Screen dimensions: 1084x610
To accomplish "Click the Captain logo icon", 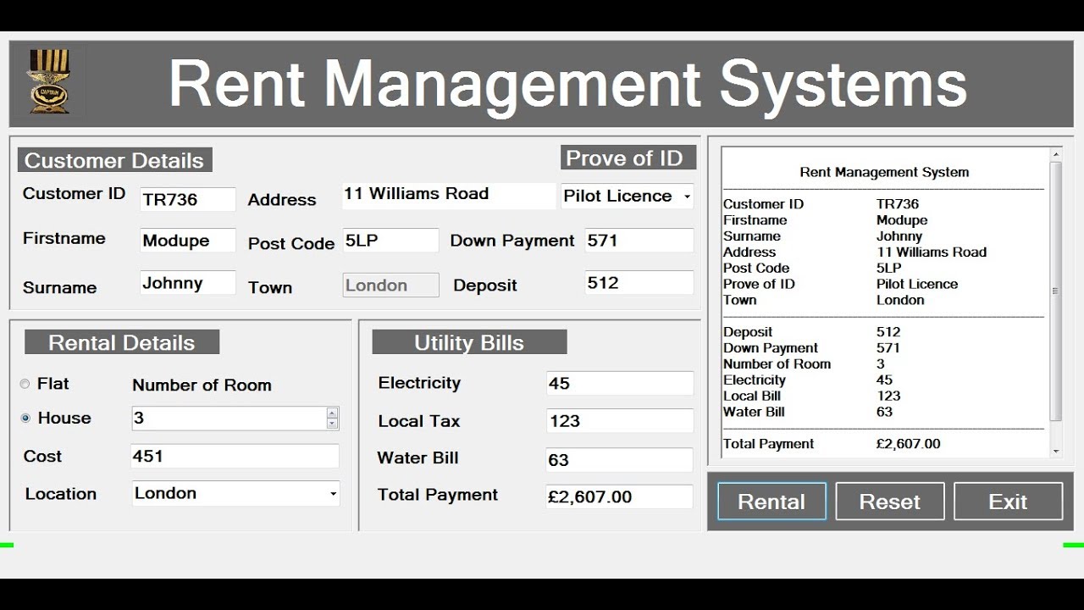I will pos(48,80).
